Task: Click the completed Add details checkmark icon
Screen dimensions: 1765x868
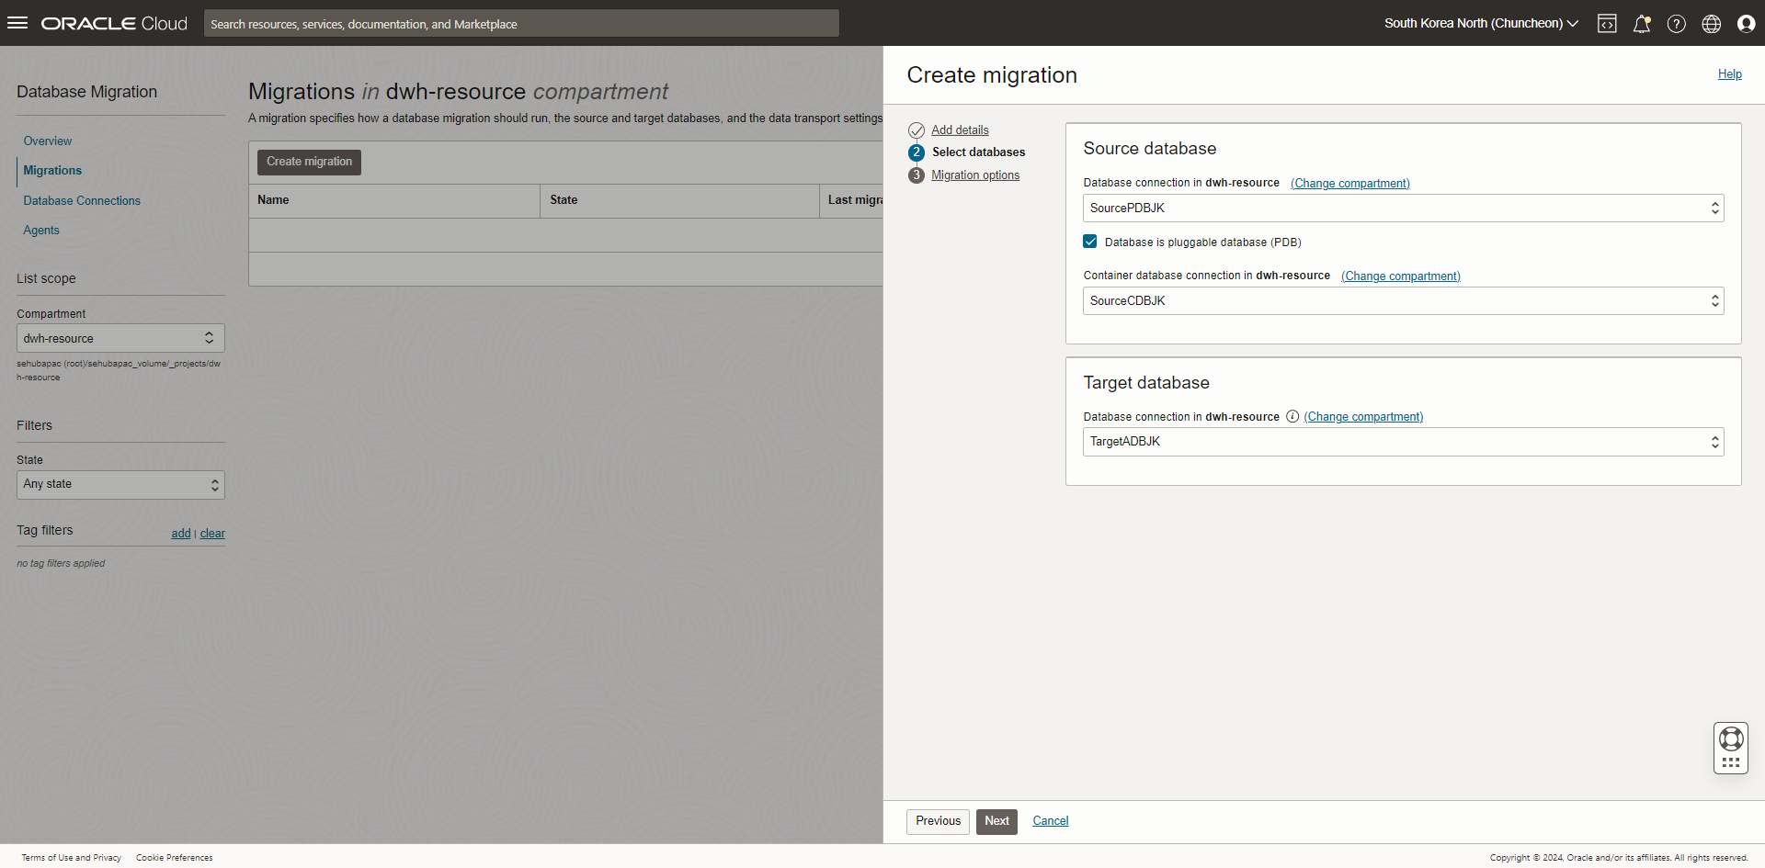Action: pos(917,130)
